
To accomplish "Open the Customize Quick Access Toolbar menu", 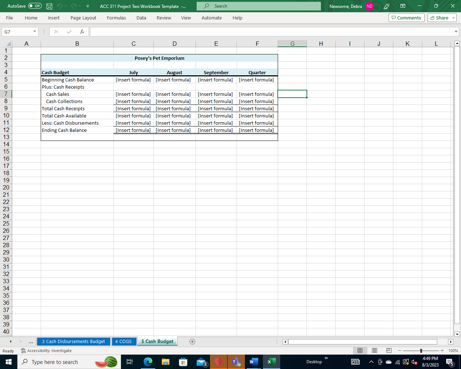I will (x=87, y=6).
